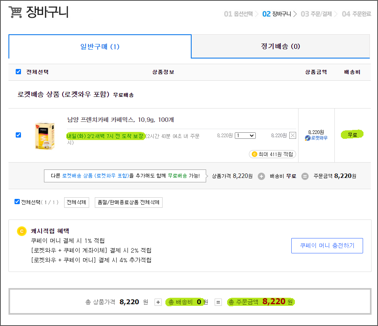Viewport: 378px width, 326px height.
Task: Click the 캐시적립 혜택 heading
Action: coord(50,231)
